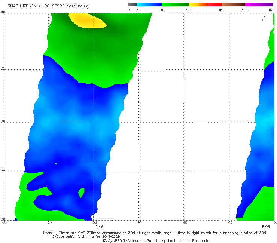Click the longitude label -40
277x243 pixels.
click(x=184, y=222)
